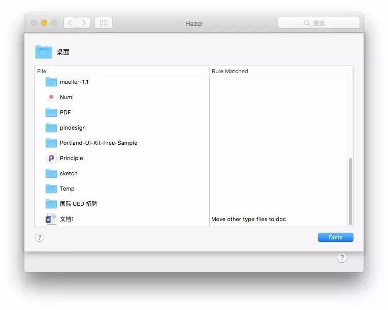This screenshot has width=388, height=310.
Task: Click the Numi app icon
Action: (51, 97)
